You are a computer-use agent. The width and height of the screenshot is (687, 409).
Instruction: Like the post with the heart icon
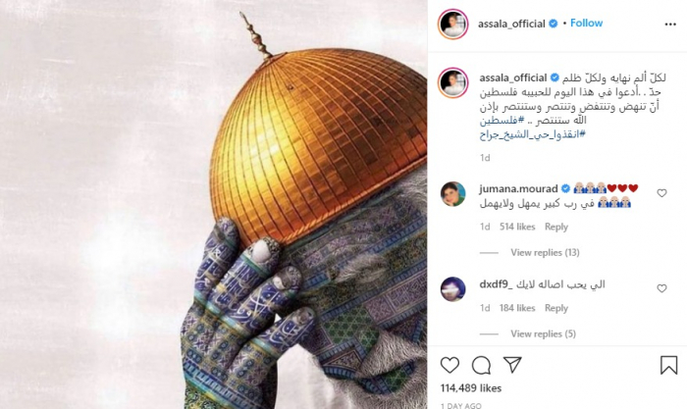click(449, 365)
